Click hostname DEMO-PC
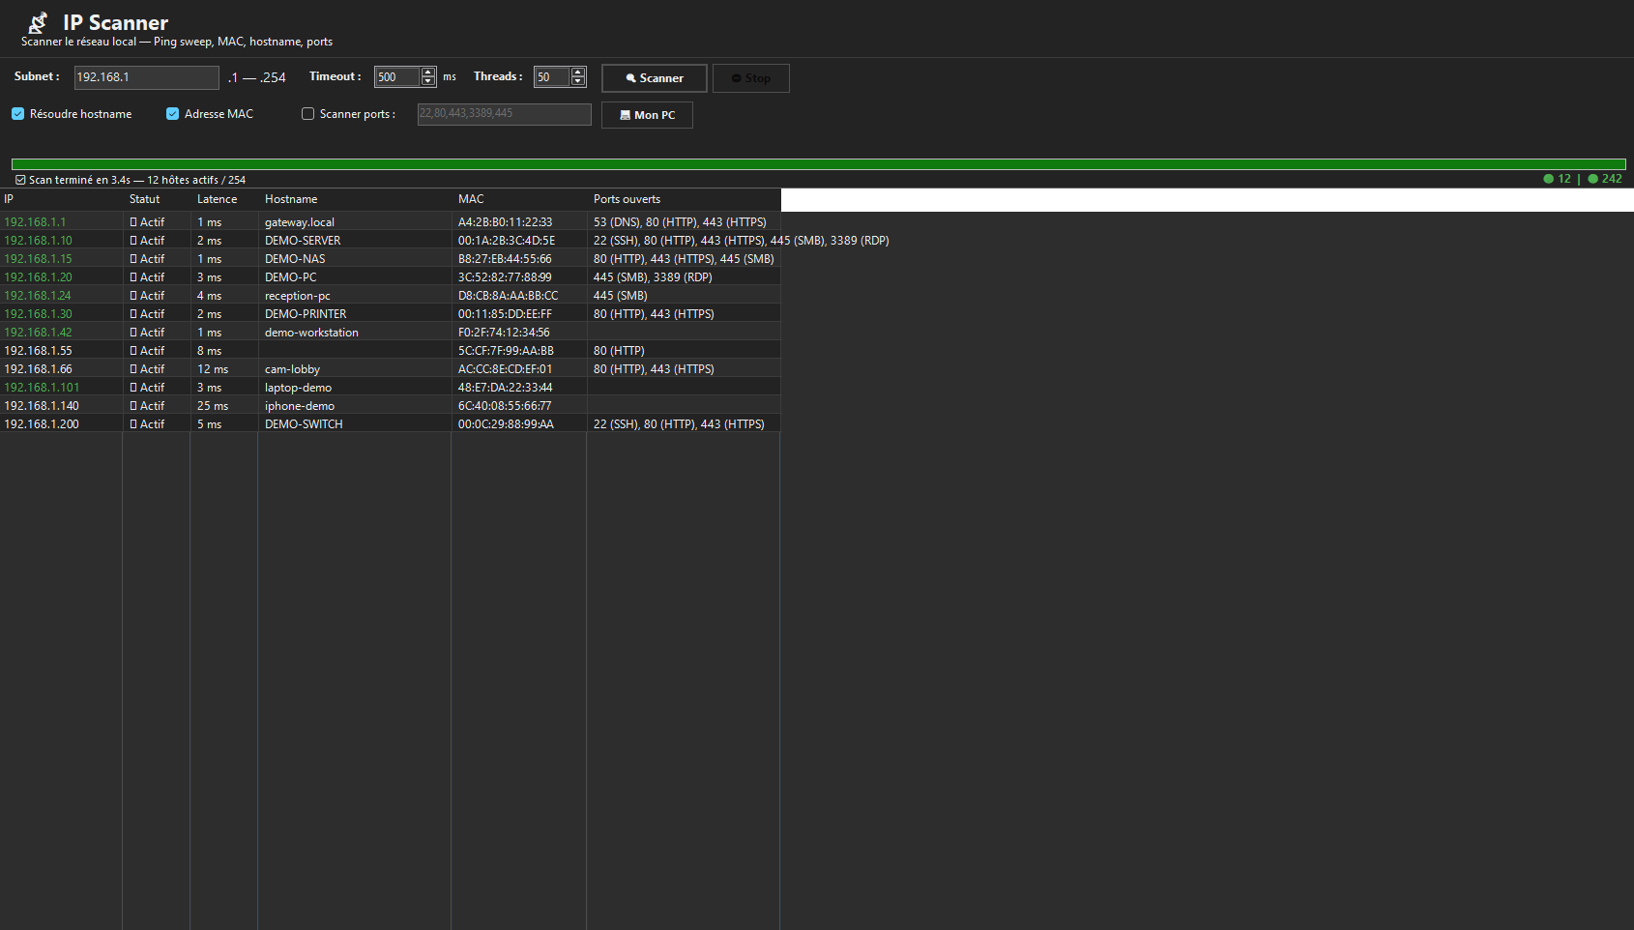This screenshot has width=1634, height=930. pyautogui.click(x=291, y=277)
